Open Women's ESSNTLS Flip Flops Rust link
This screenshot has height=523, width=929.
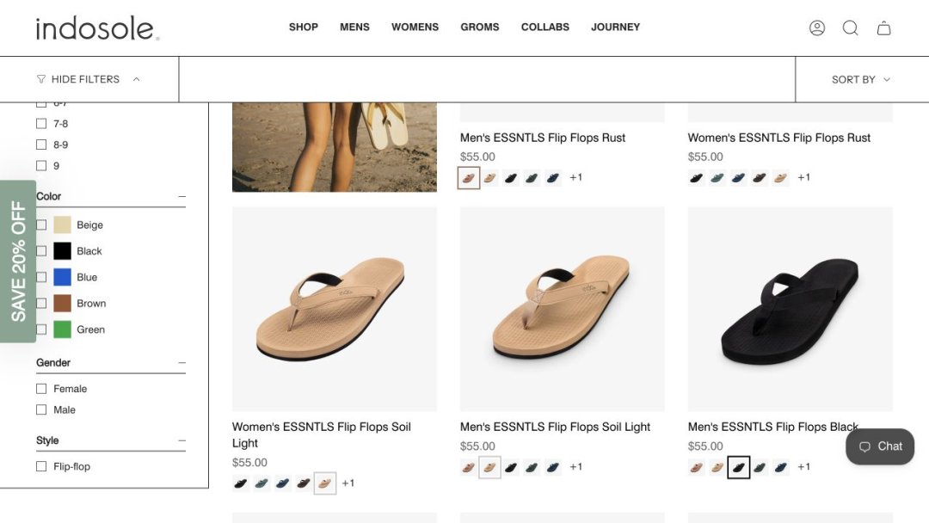click(x=779, y=138)
